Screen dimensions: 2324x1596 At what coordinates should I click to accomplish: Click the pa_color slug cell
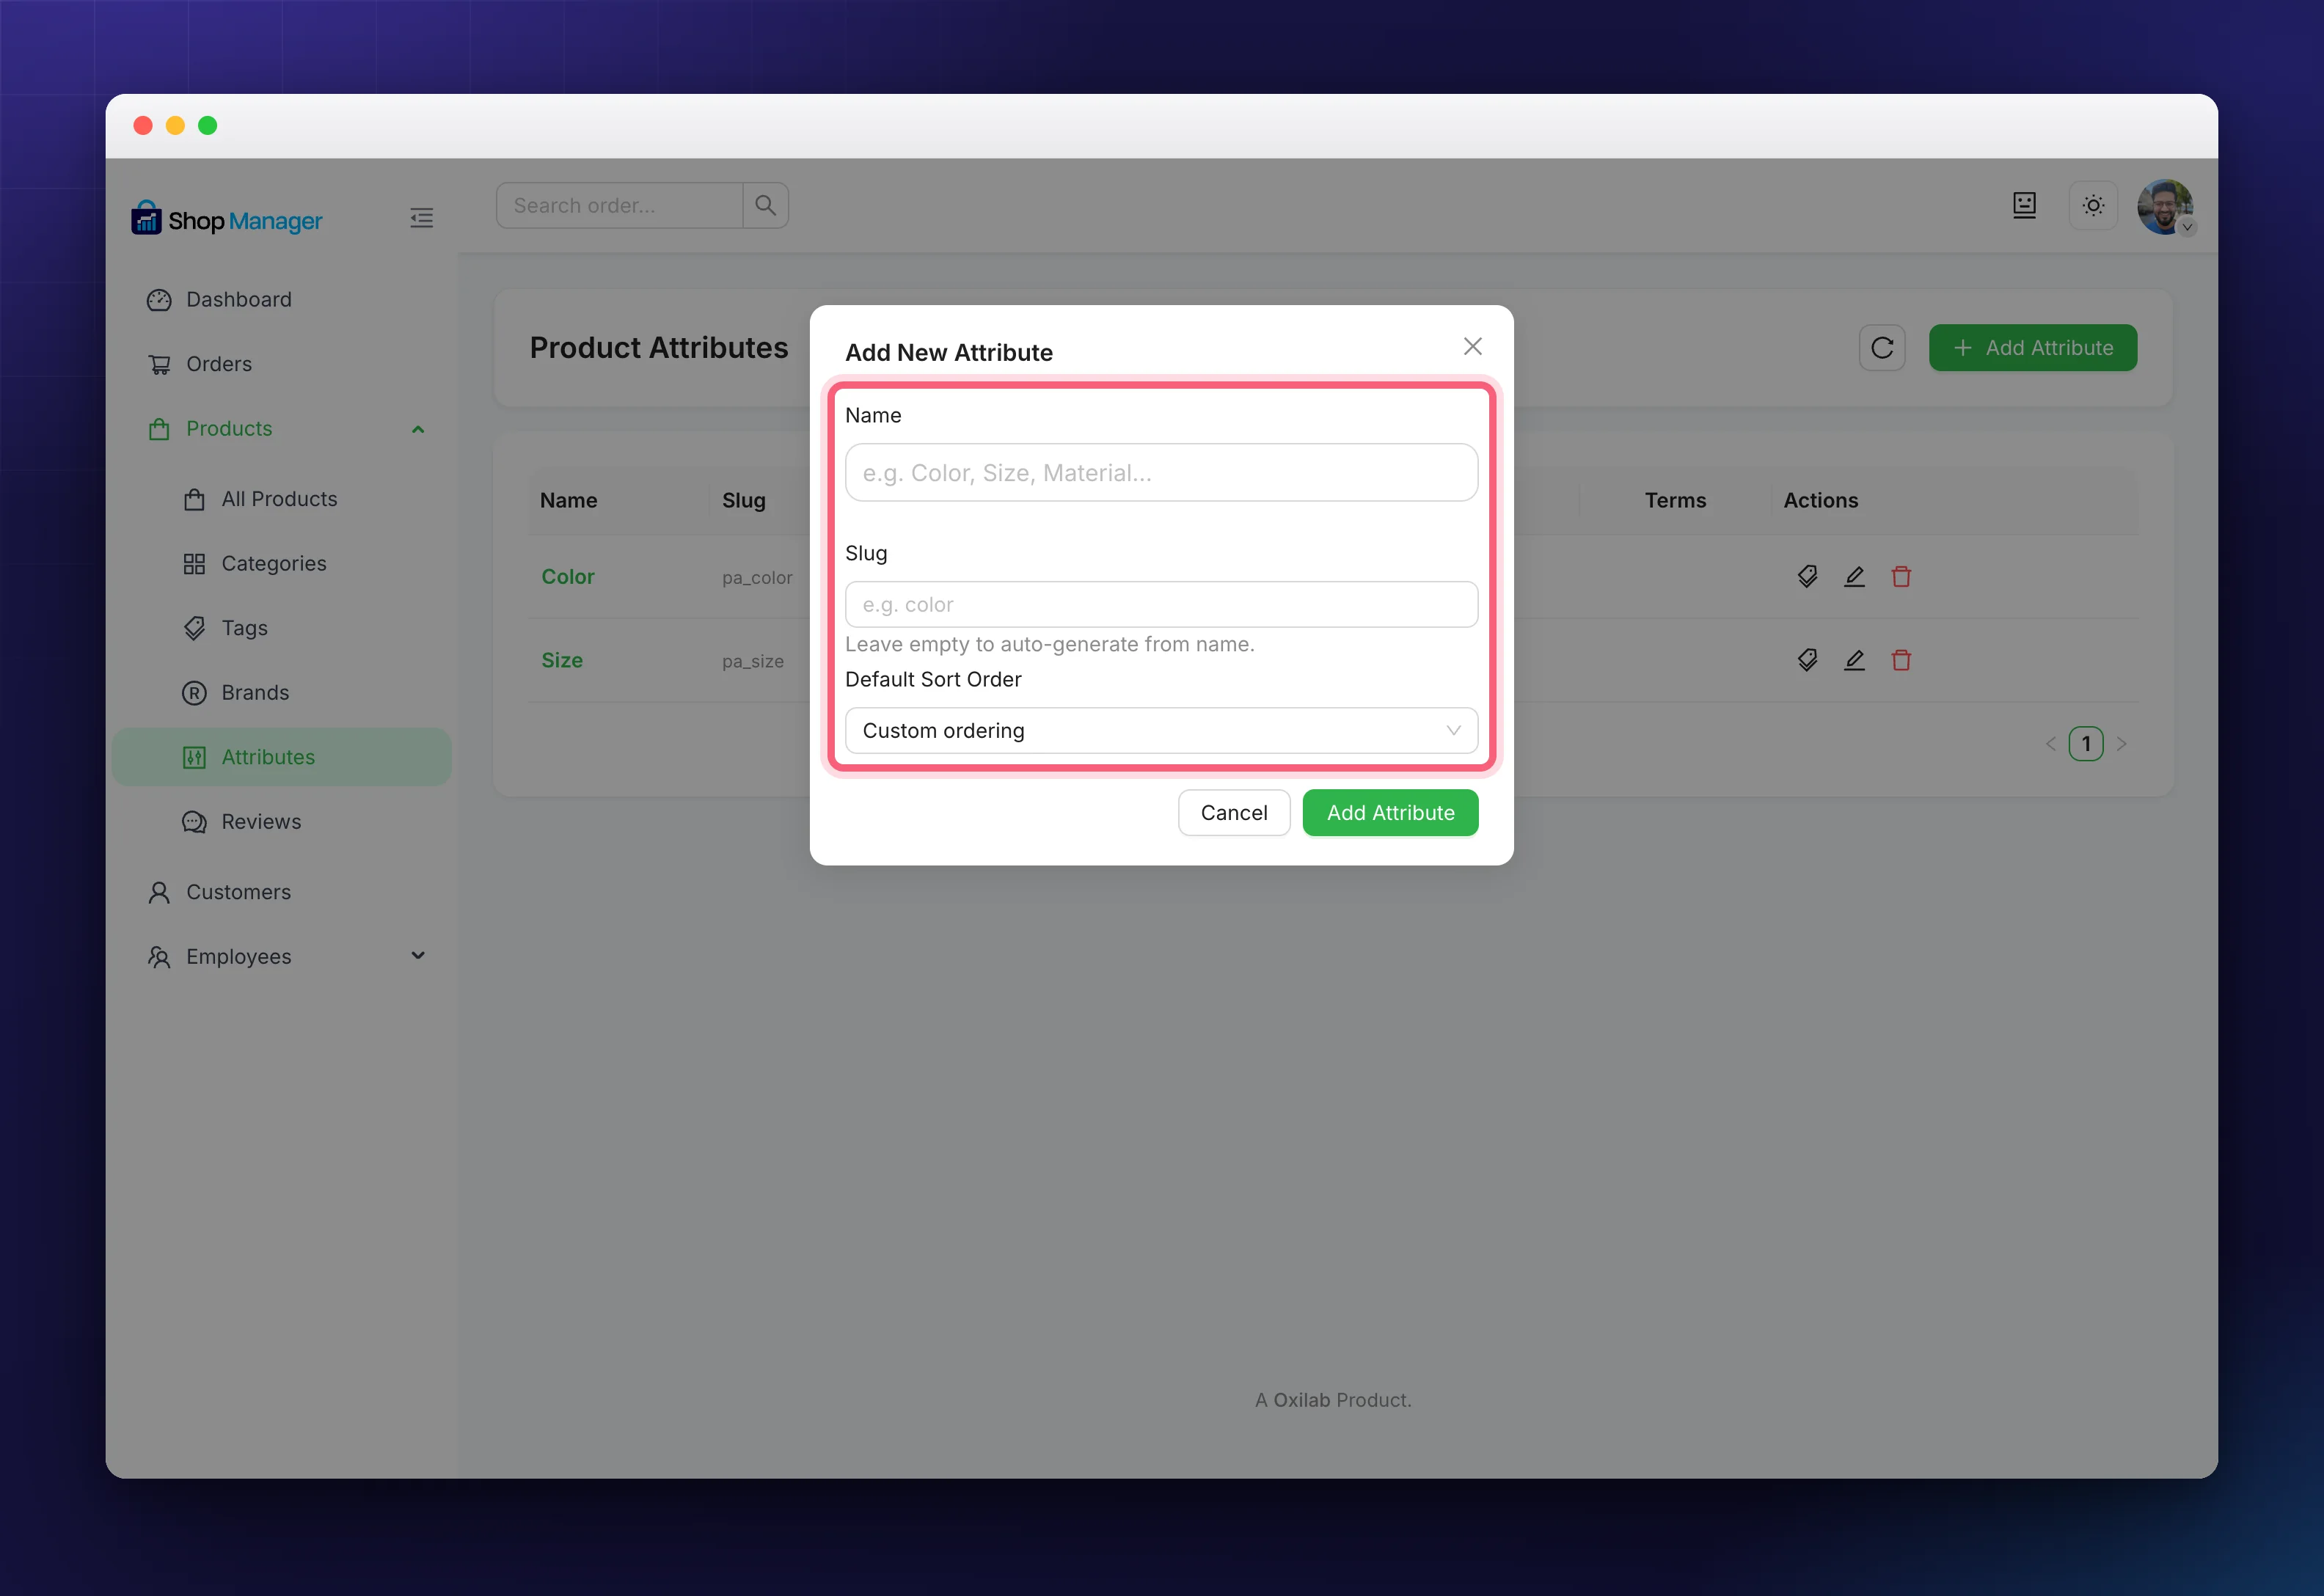(757, 577)
